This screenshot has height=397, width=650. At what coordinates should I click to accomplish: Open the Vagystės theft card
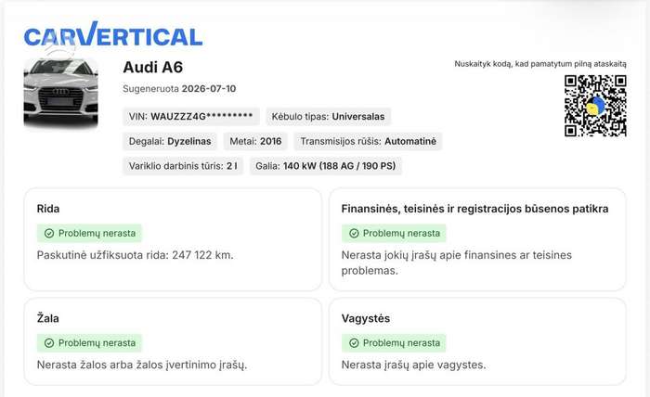(477, 341)
